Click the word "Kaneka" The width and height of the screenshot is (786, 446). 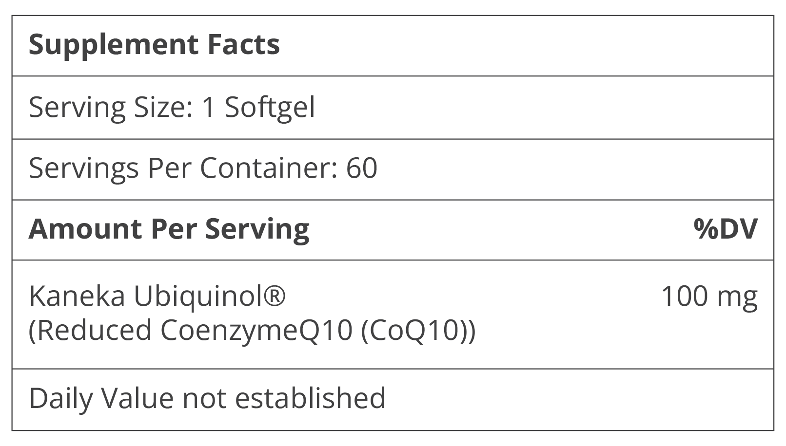pos(77,296)
